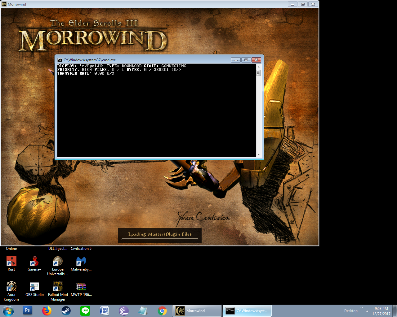Minimize the Morrowind window
Screen dimensions: 397x317
[x=292, y=4]
